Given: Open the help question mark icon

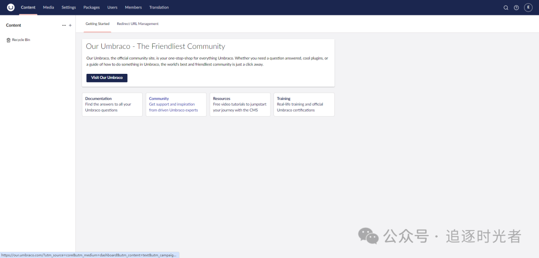Looking at the screenshot, I should click(x=516, y=7).
